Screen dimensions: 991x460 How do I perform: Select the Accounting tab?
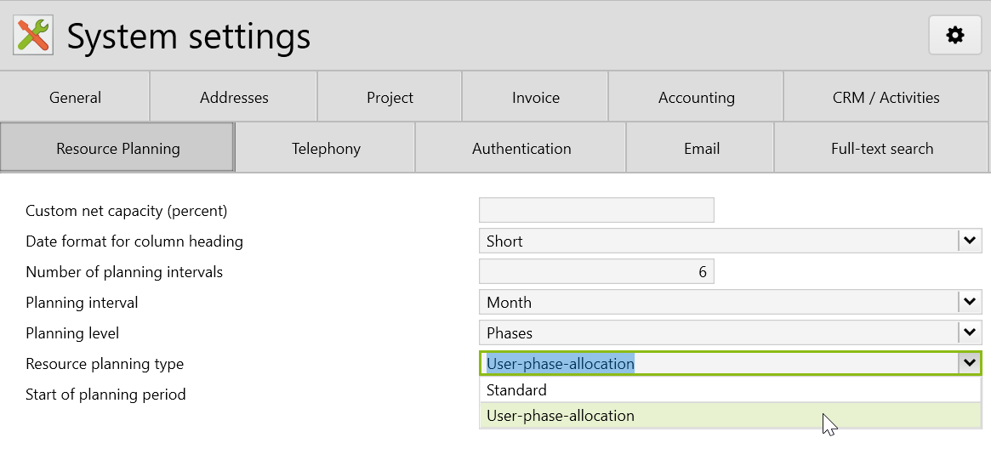tap(696, 98)
